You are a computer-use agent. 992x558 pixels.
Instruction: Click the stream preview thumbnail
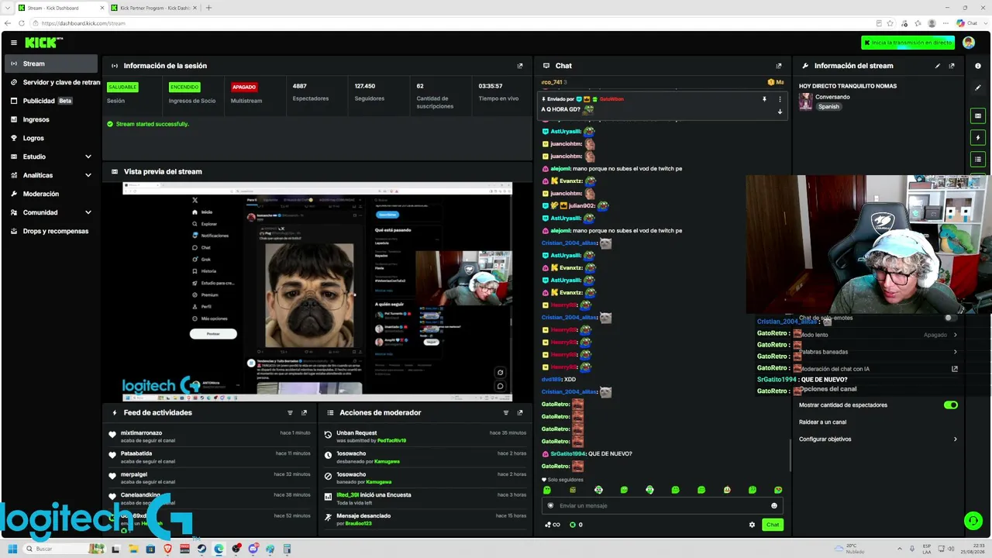click(x=318, y=291)
